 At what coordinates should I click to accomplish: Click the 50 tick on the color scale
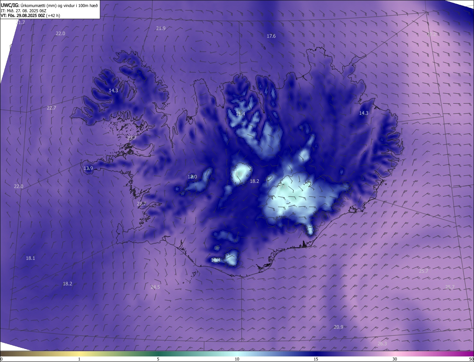tap(471, 359)
